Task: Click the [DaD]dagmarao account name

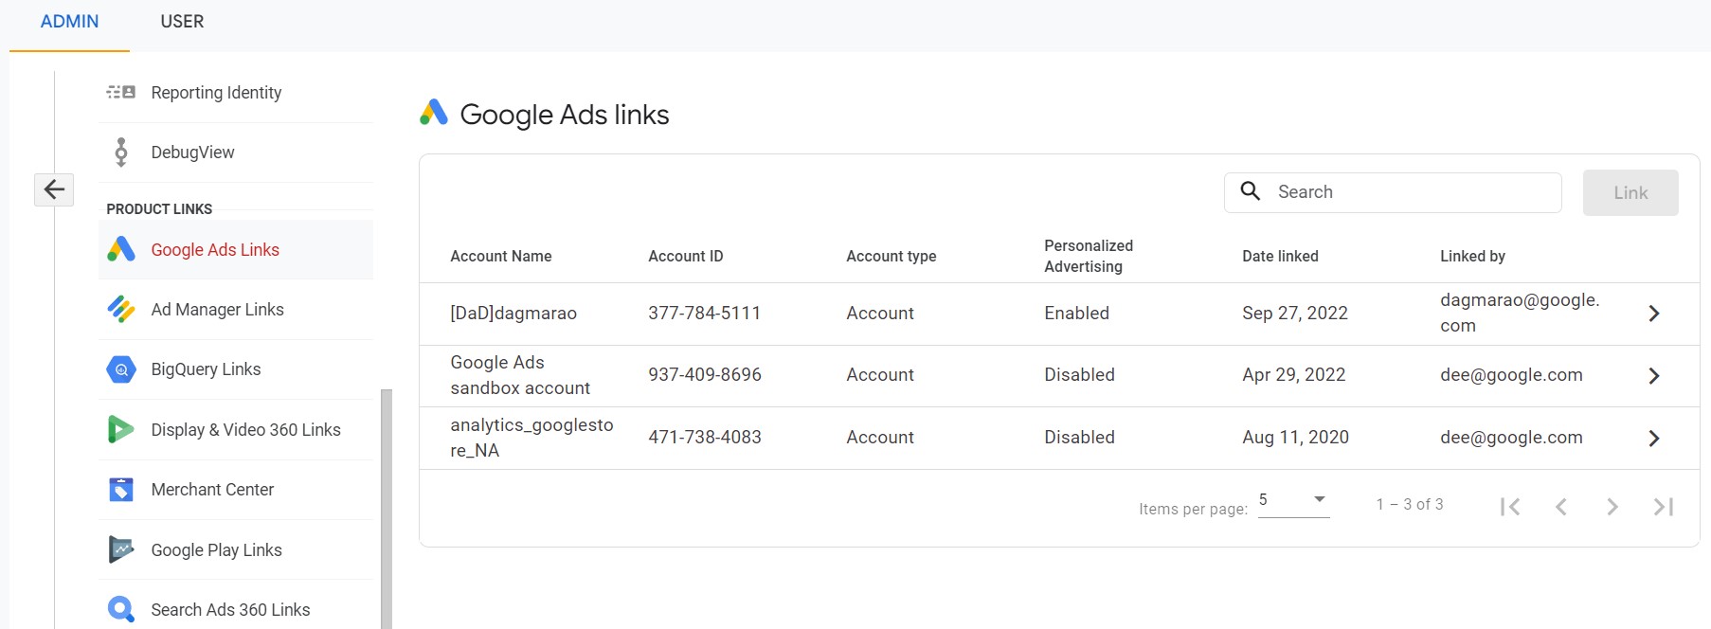Action: tap(513, 314)
